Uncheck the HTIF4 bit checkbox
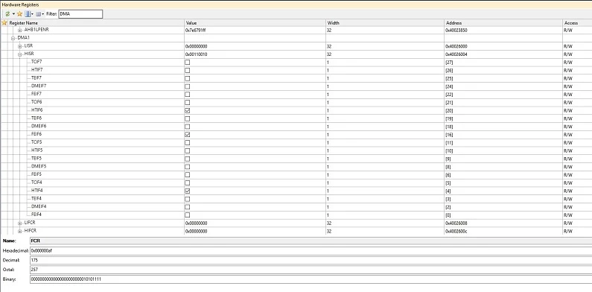Screen dimensions: 592x292 pyautogui.click(x=187, y=191)
